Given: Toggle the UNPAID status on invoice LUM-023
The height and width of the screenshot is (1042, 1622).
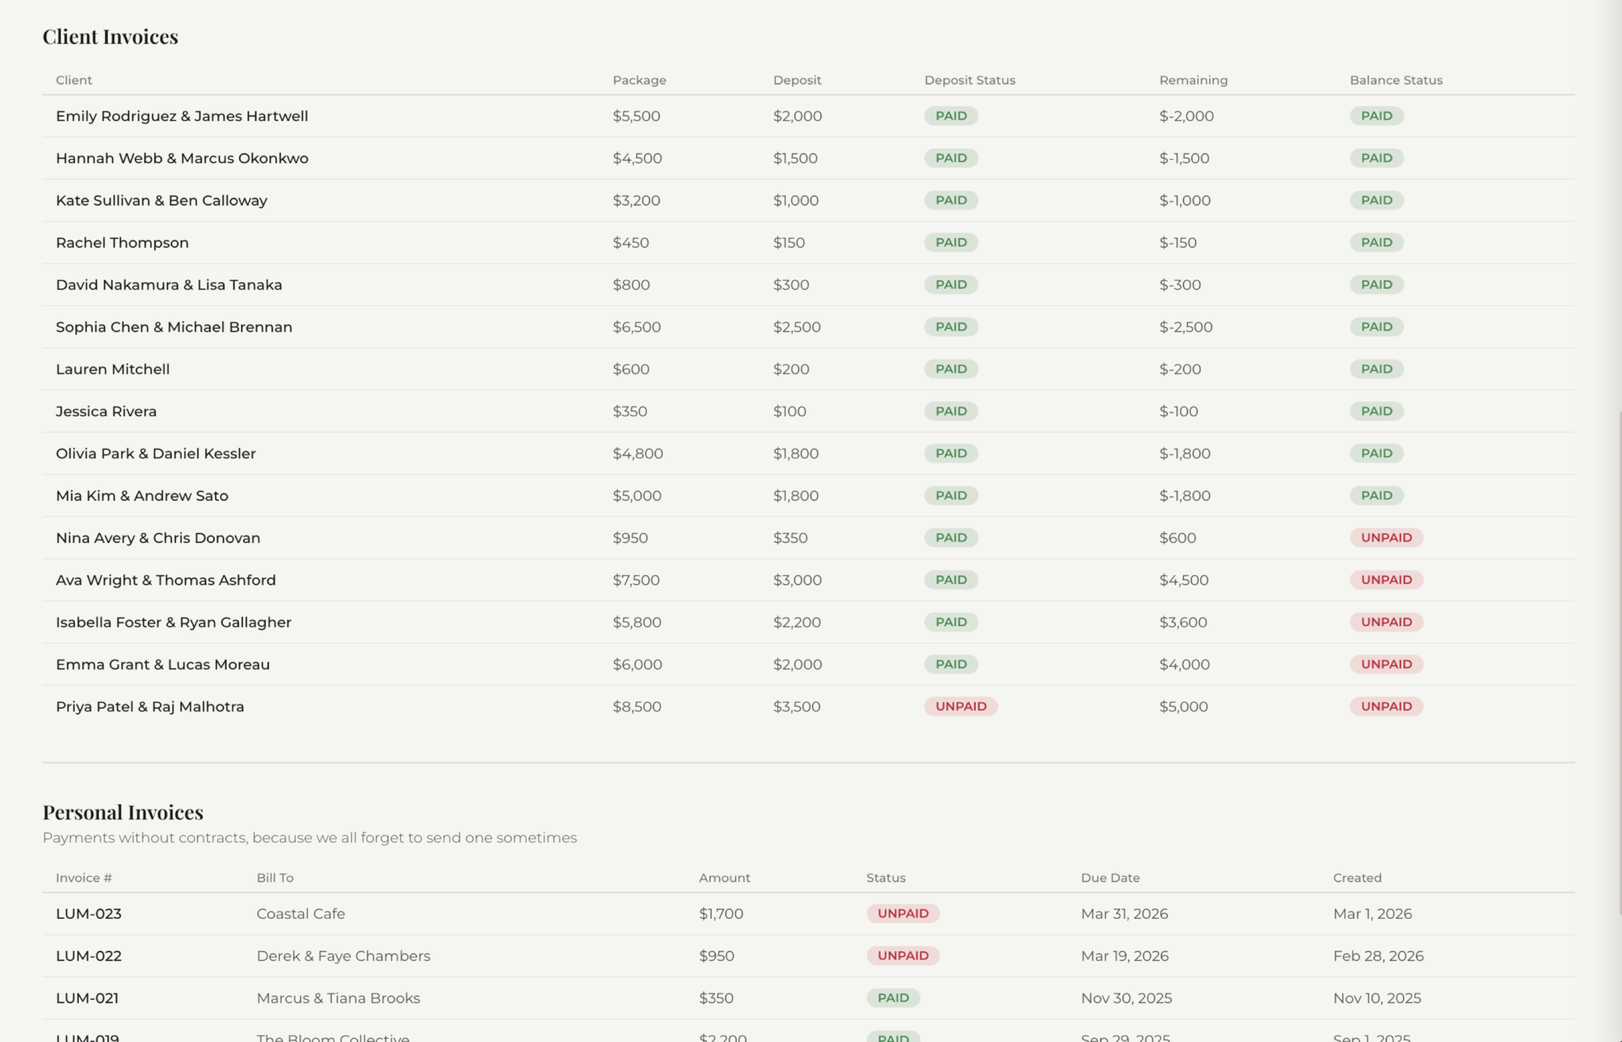Looking at the screenshot, I should point(903,913).
